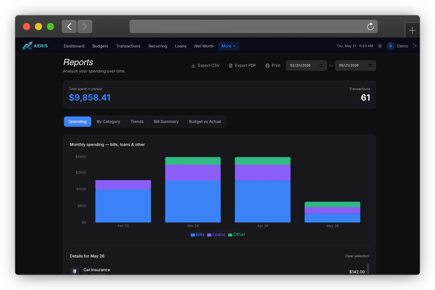Open calendar picker on start date 02/20/2026
Viewport: 435px width, 290px height.
[321, 65]
